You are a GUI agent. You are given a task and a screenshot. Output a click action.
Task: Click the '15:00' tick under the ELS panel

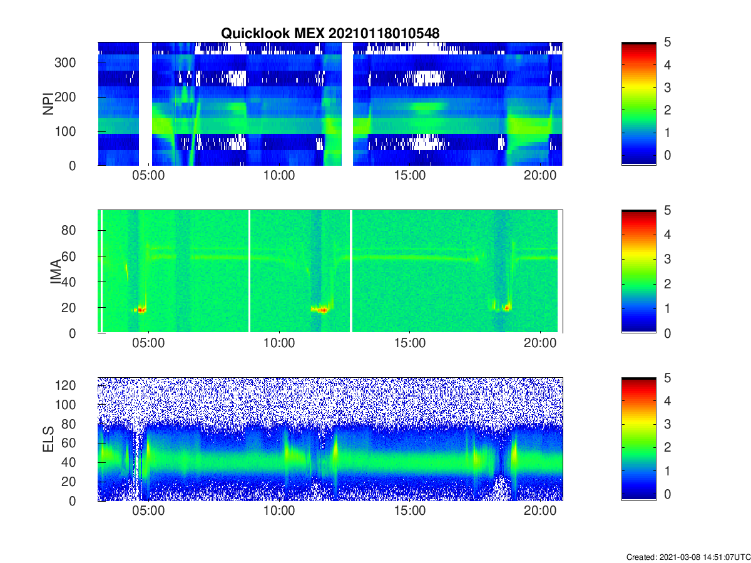(410, 511)
